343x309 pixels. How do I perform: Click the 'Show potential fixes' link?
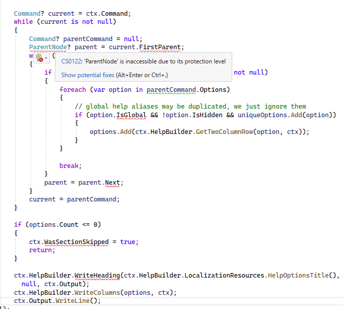[88, 75]
